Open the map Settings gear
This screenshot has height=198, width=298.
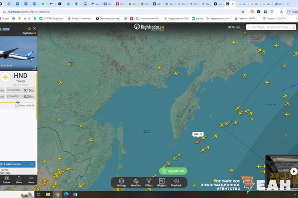tap(121, 182)
